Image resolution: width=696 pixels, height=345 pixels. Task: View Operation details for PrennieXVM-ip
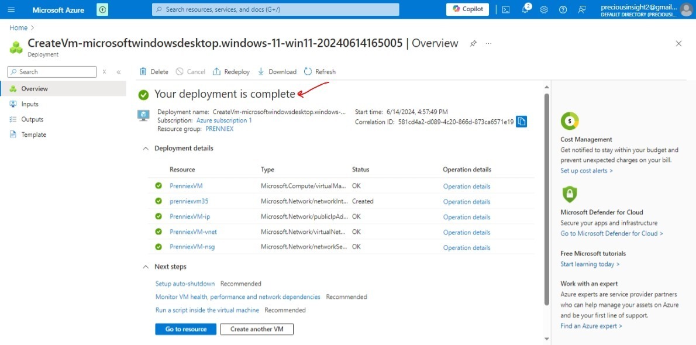tap(467, 217)
